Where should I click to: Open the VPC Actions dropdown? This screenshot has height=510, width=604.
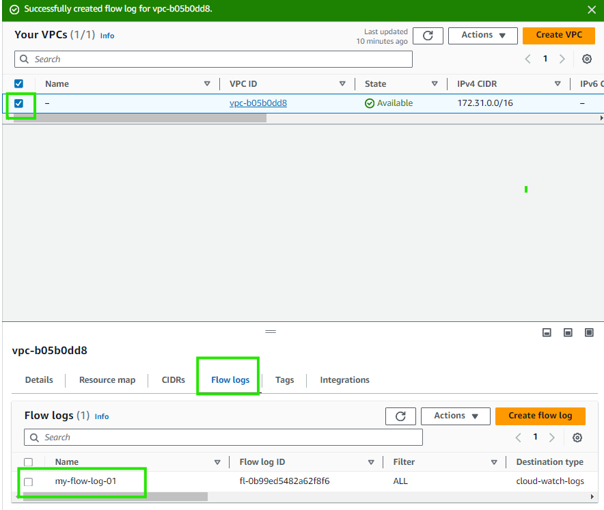pos(482,36)
